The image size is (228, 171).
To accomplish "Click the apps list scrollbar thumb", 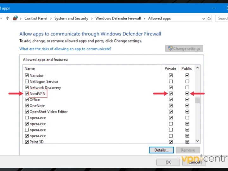I will click(198, 100).
